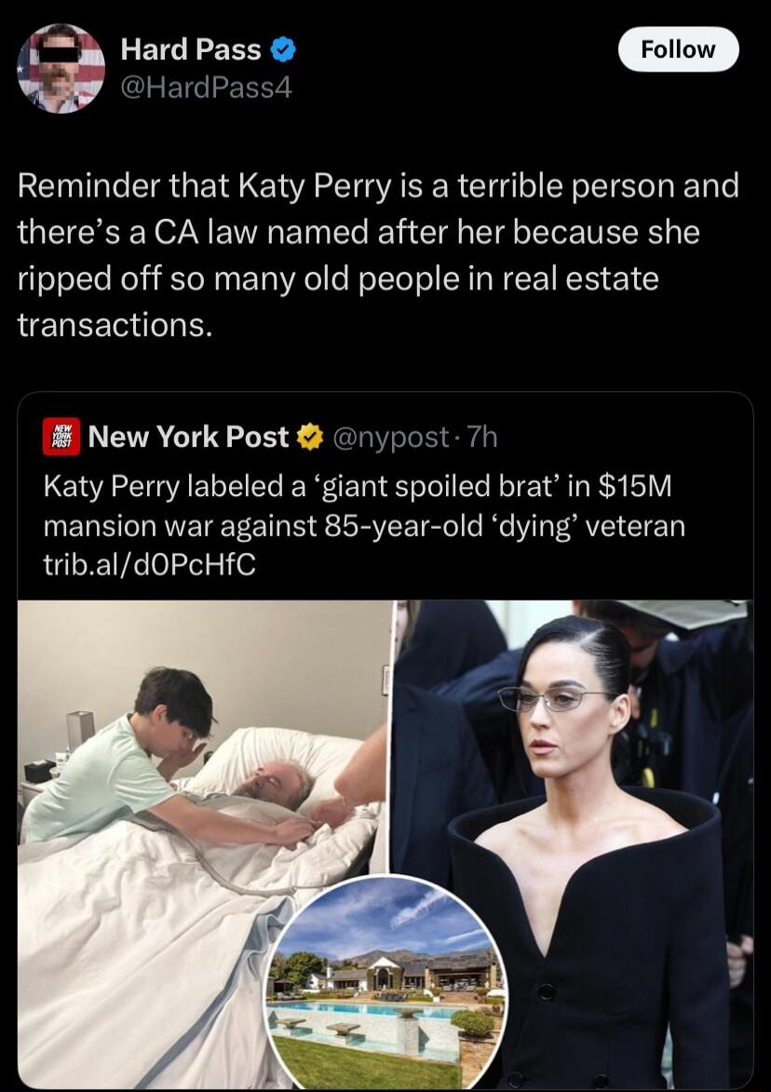Open the circular mansion pool image
Image resolution: width=771 pixels, height=1092 pixels.
pos(387,983)
